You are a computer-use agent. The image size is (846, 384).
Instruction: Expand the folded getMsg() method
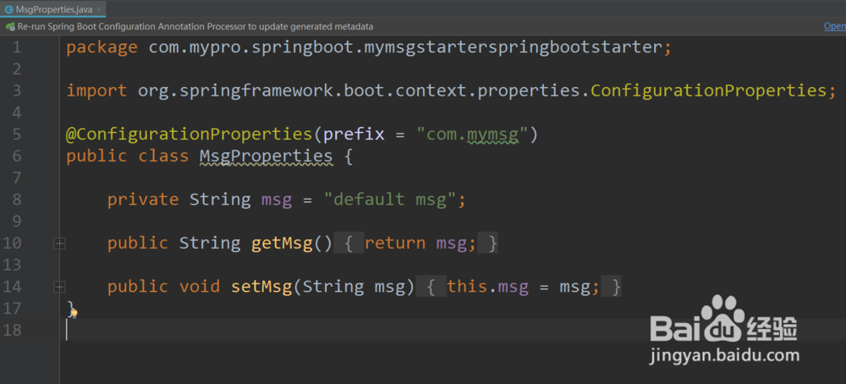coord(59,244)
